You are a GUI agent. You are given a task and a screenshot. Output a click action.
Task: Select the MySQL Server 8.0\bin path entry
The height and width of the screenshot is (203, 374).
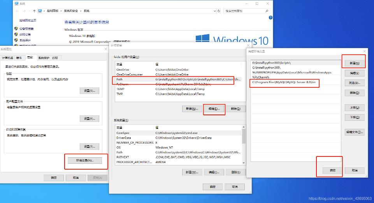point(296,82)
